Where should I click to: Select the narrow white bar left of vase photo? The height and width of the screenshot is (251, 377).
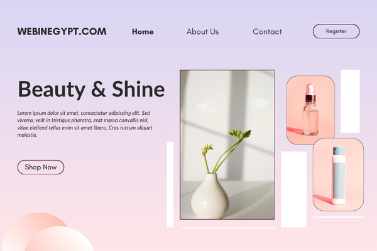coord(170,184)
